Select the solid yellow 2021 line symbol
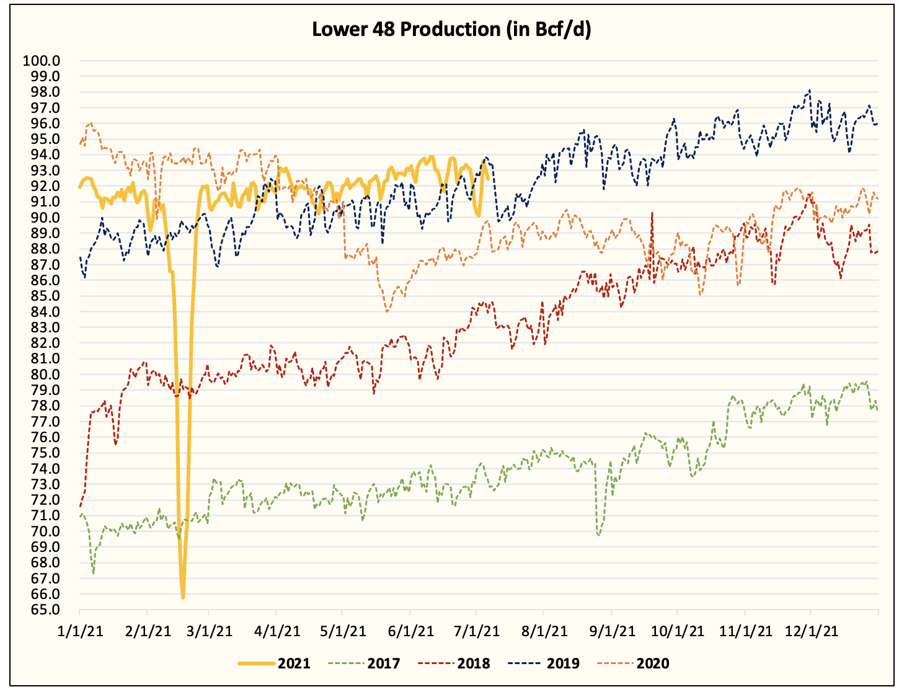 [257, 663]
